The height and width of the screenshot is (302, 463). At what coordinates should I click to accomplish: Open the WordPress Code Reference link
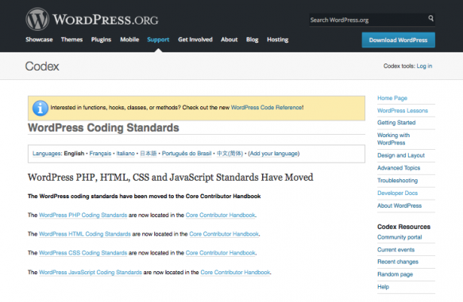coord(266,108)
